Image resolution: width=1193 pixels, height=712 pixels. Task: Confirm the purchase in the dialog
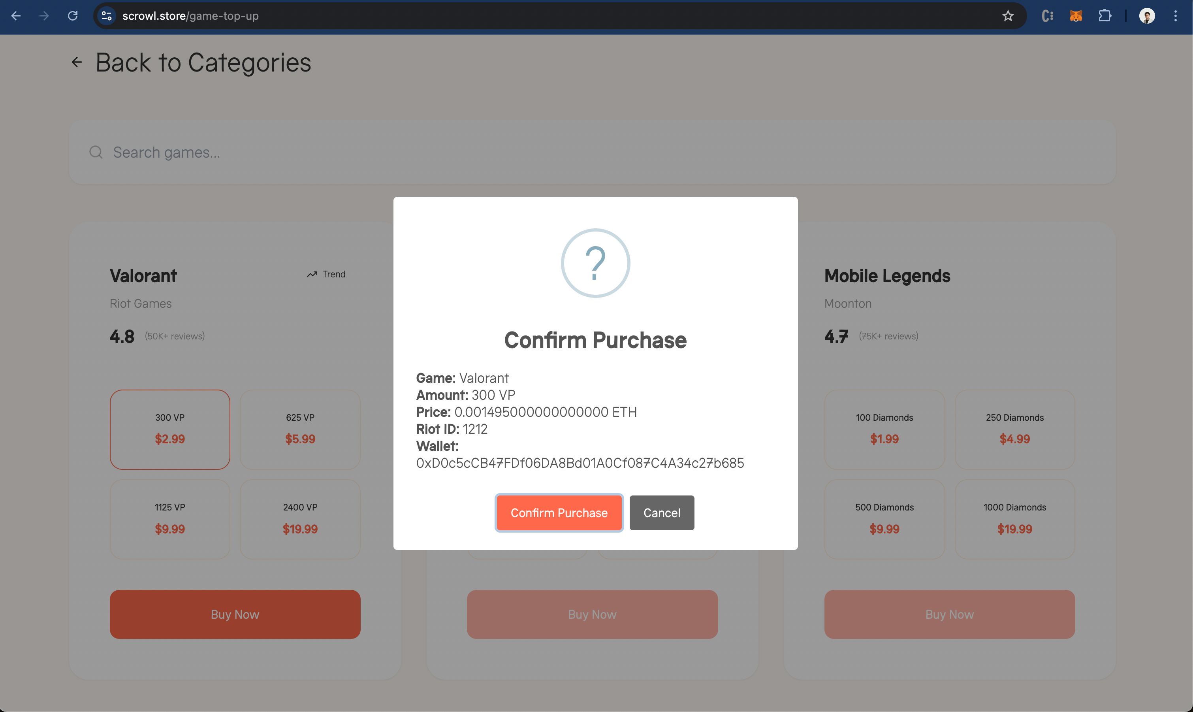(559, 513)
